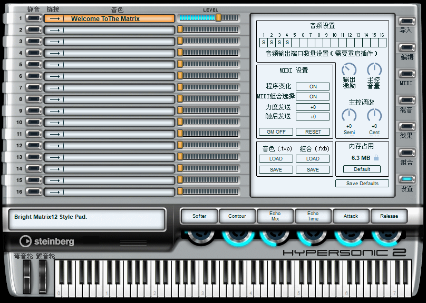The height and width of the screenshot is (303, 426).
Task: Click the 主控音量 master volume knob
Action: (374, 69)
